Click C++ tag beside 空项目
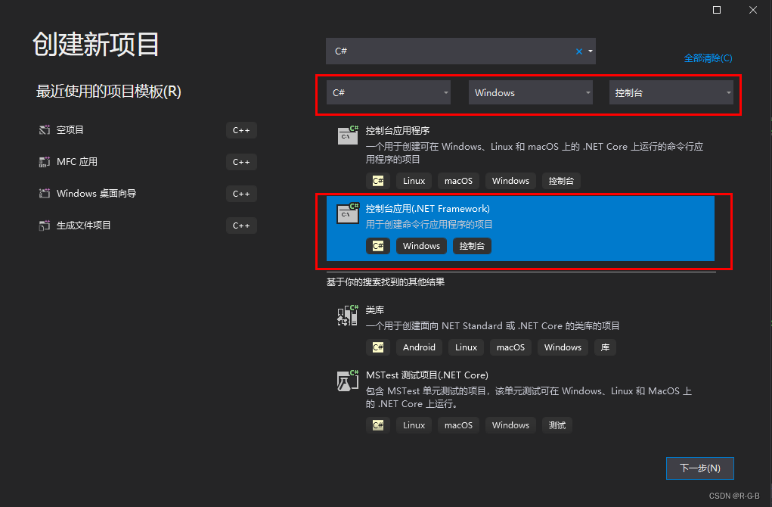The height and width of the screenshot is (507, 772). click(x=241, y=130)
